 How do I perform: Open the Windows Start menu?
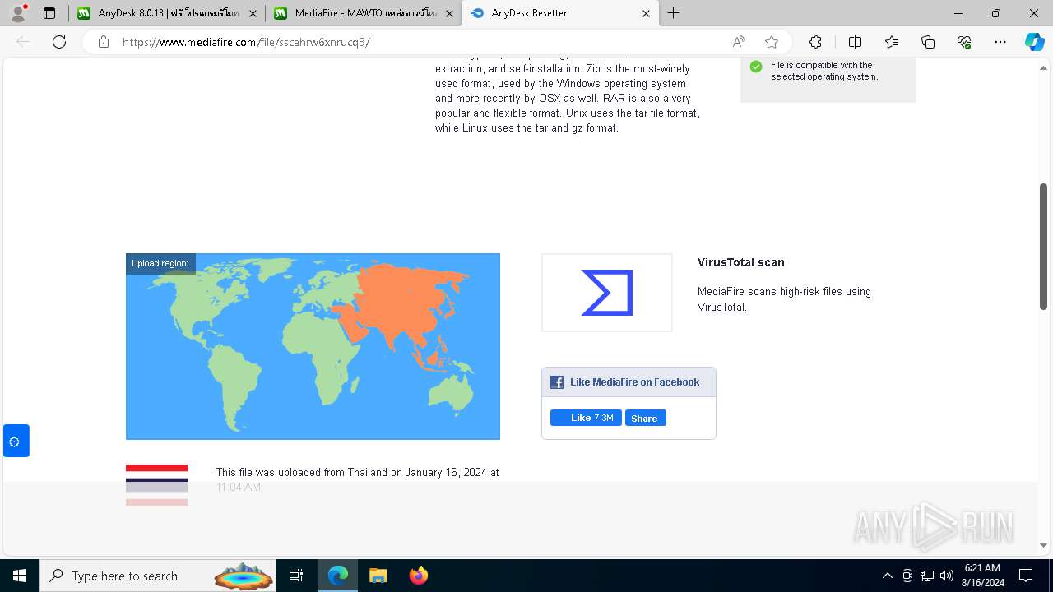20,576
